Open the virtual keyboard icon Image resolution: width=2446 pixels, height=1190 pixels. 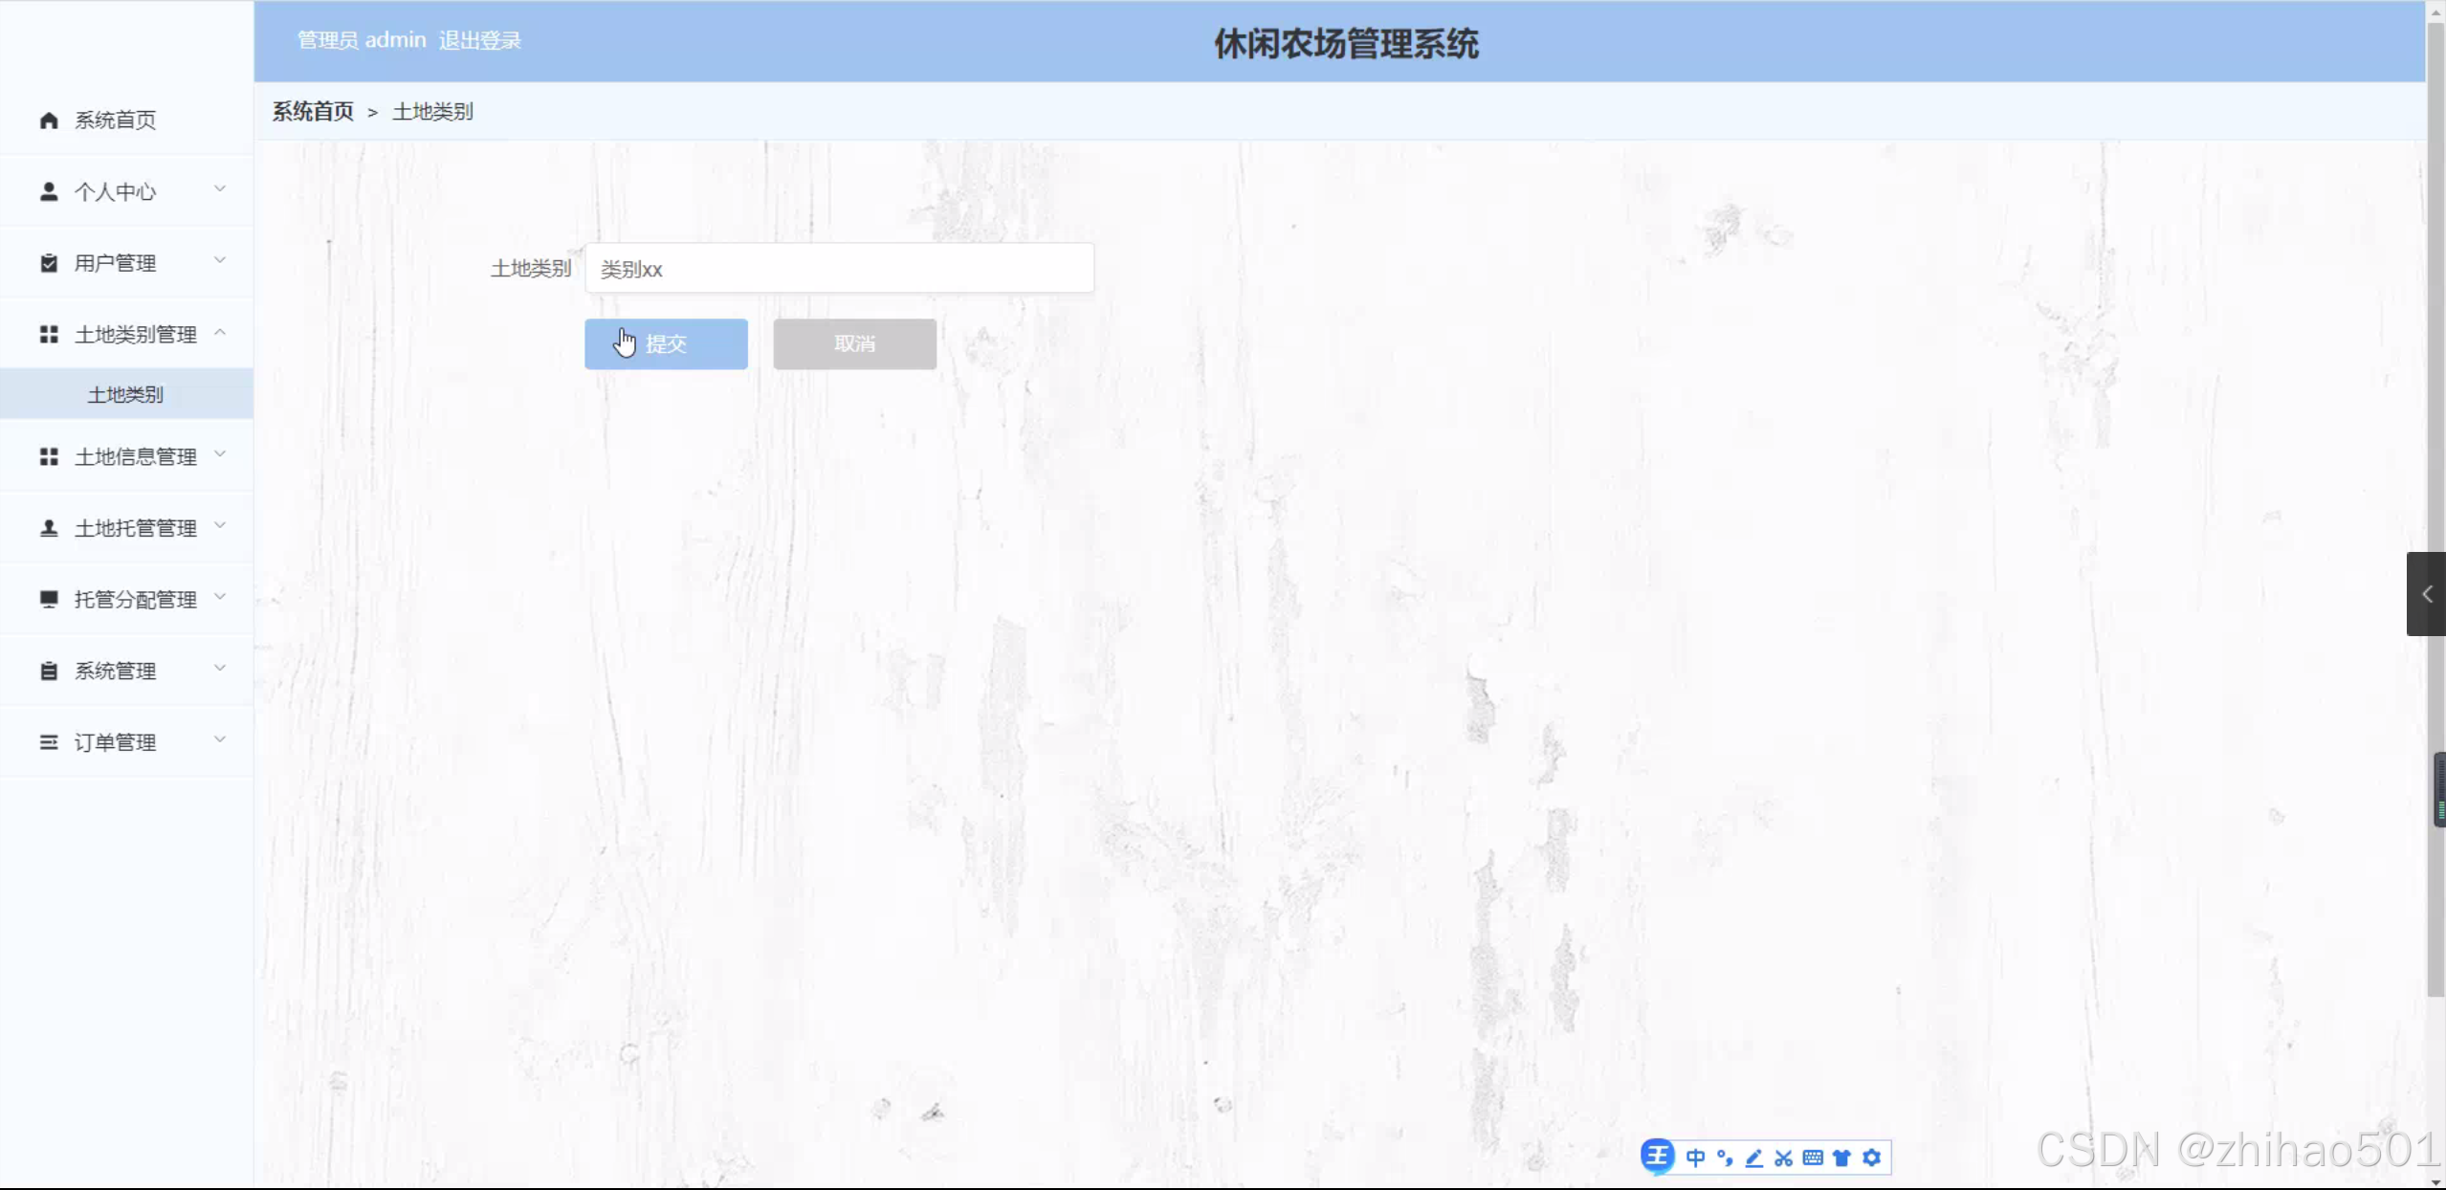tap(1812, 1157)
